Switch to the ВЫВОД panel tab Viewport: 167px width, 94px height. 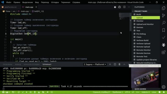click(18, 64)
